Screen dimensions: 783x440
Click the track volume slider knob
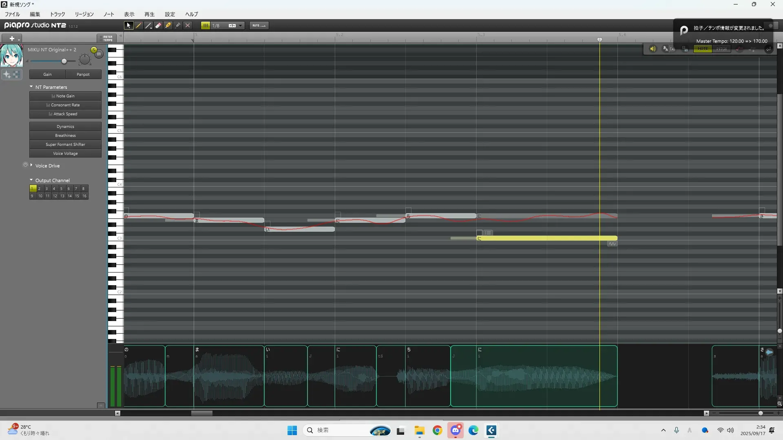[64, 61]
